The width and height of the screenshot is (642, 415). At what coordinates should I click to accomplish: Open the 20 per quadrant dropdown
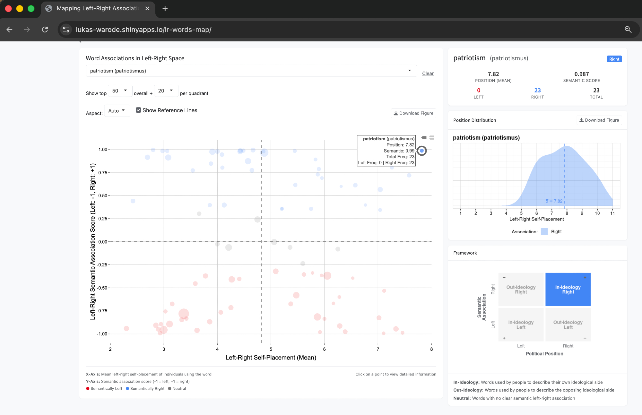pos(166,91)
